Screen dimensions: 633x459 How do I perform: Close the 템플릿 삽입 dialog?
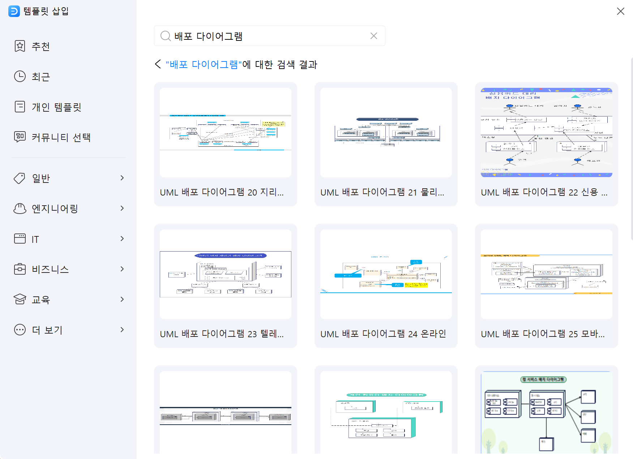click(621, 11)
